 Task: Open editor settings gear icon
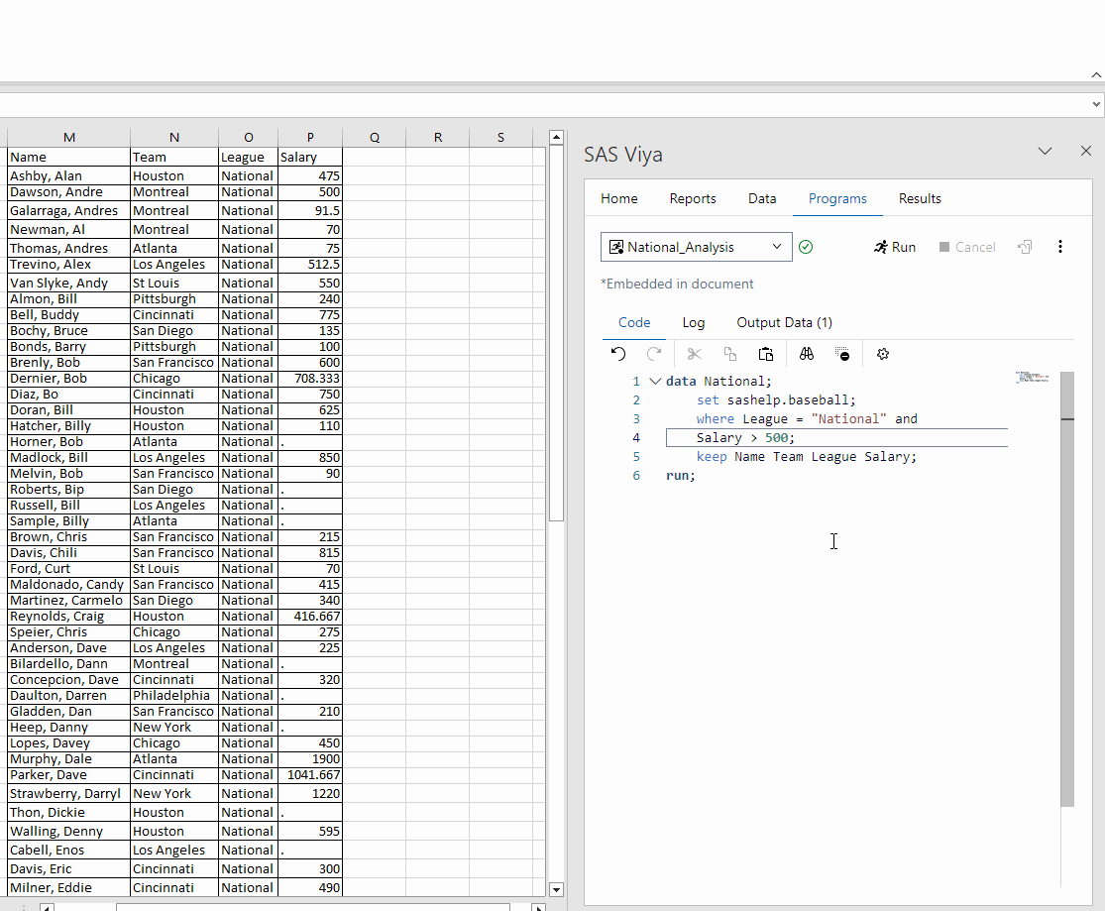click(883, 354)
